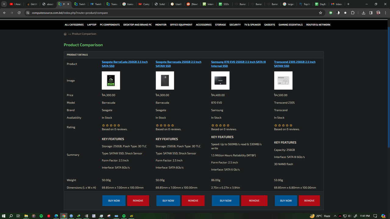The height and width of the screenshot is (219, 390).
Task: Open Task View on the taskbar
Action: 19,216
